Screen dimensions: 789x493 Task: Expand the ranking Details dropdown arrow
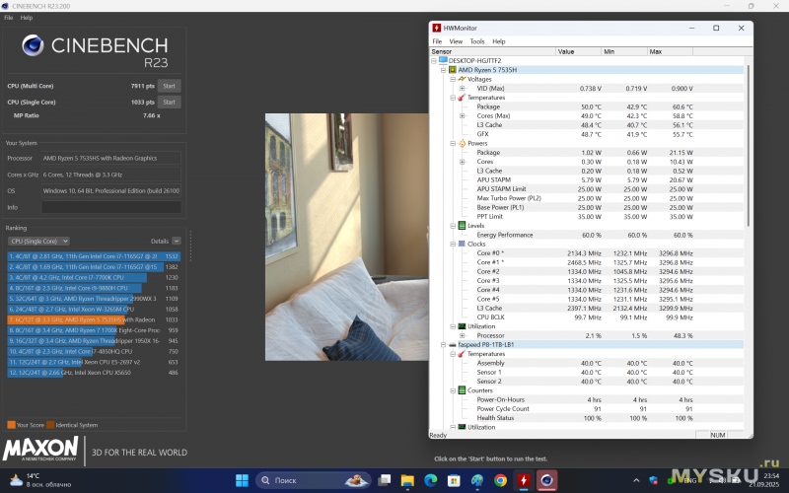(177, 241)
